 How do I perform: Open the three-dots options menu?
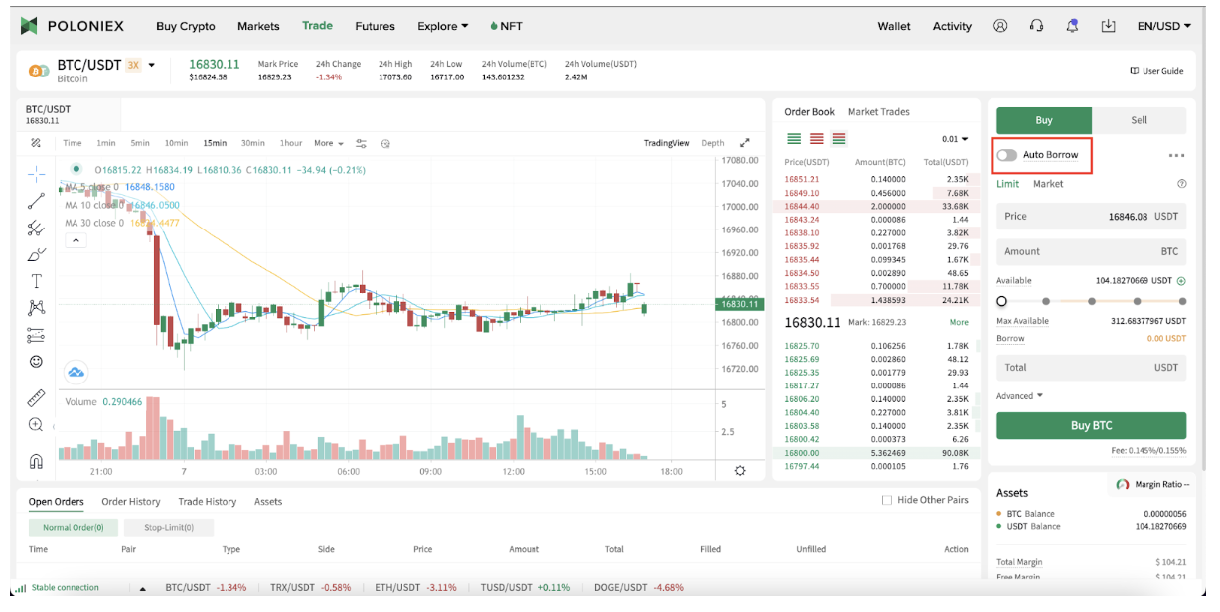pyautogui.click(x=1177, y=155)
